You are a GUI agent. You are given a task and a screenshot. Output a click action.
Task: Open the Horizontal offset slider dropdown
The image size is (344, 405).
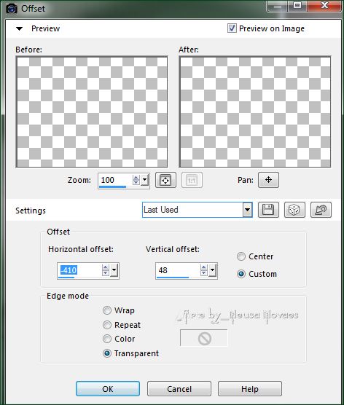click(114, 270)
